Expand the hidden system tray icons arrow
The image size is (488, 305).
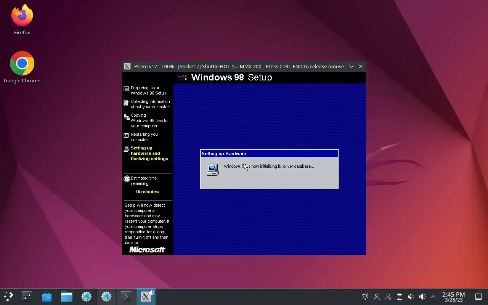click(433, 297)
